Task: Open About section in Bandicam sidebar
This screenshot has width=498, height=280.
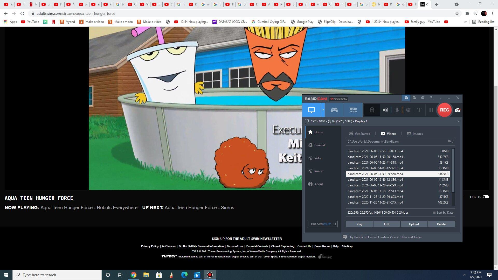Action: tap(315, 184)
